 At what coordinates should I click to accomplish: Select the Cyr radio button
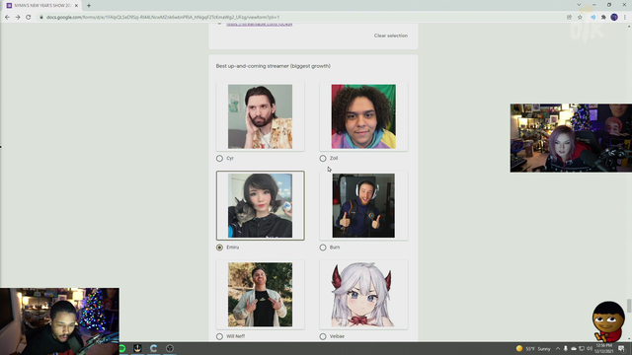pos(219,158)
